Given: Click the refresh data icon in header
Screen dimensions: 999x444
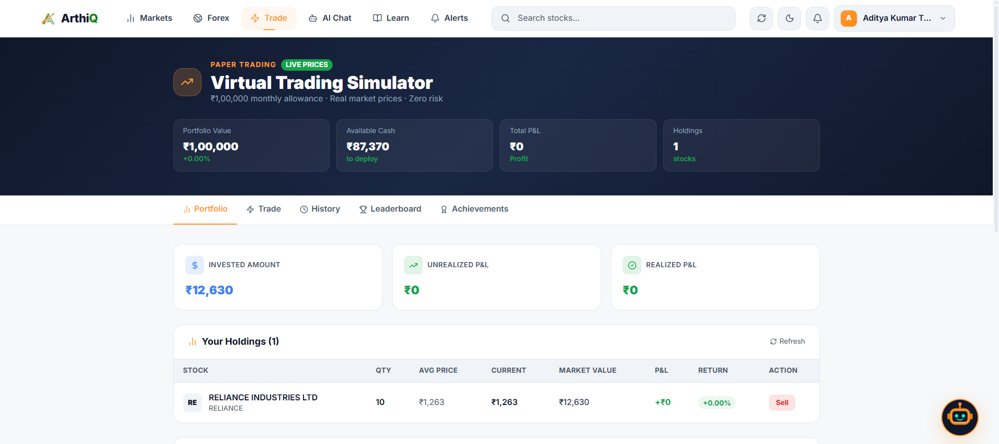Looking at the screenshot, I should point(761,18).
